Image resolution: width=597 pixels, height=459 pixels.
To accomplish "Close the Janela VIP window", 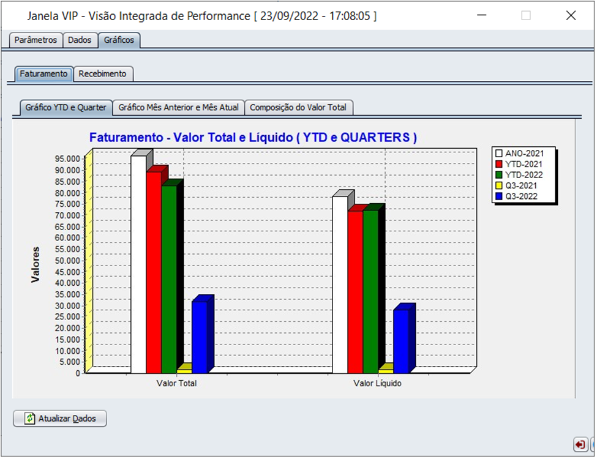I will coord(571,16).
